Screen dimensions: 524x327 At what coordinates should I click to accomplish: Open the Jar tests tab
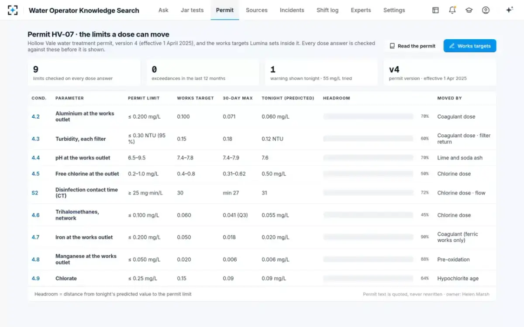(192, 10)
